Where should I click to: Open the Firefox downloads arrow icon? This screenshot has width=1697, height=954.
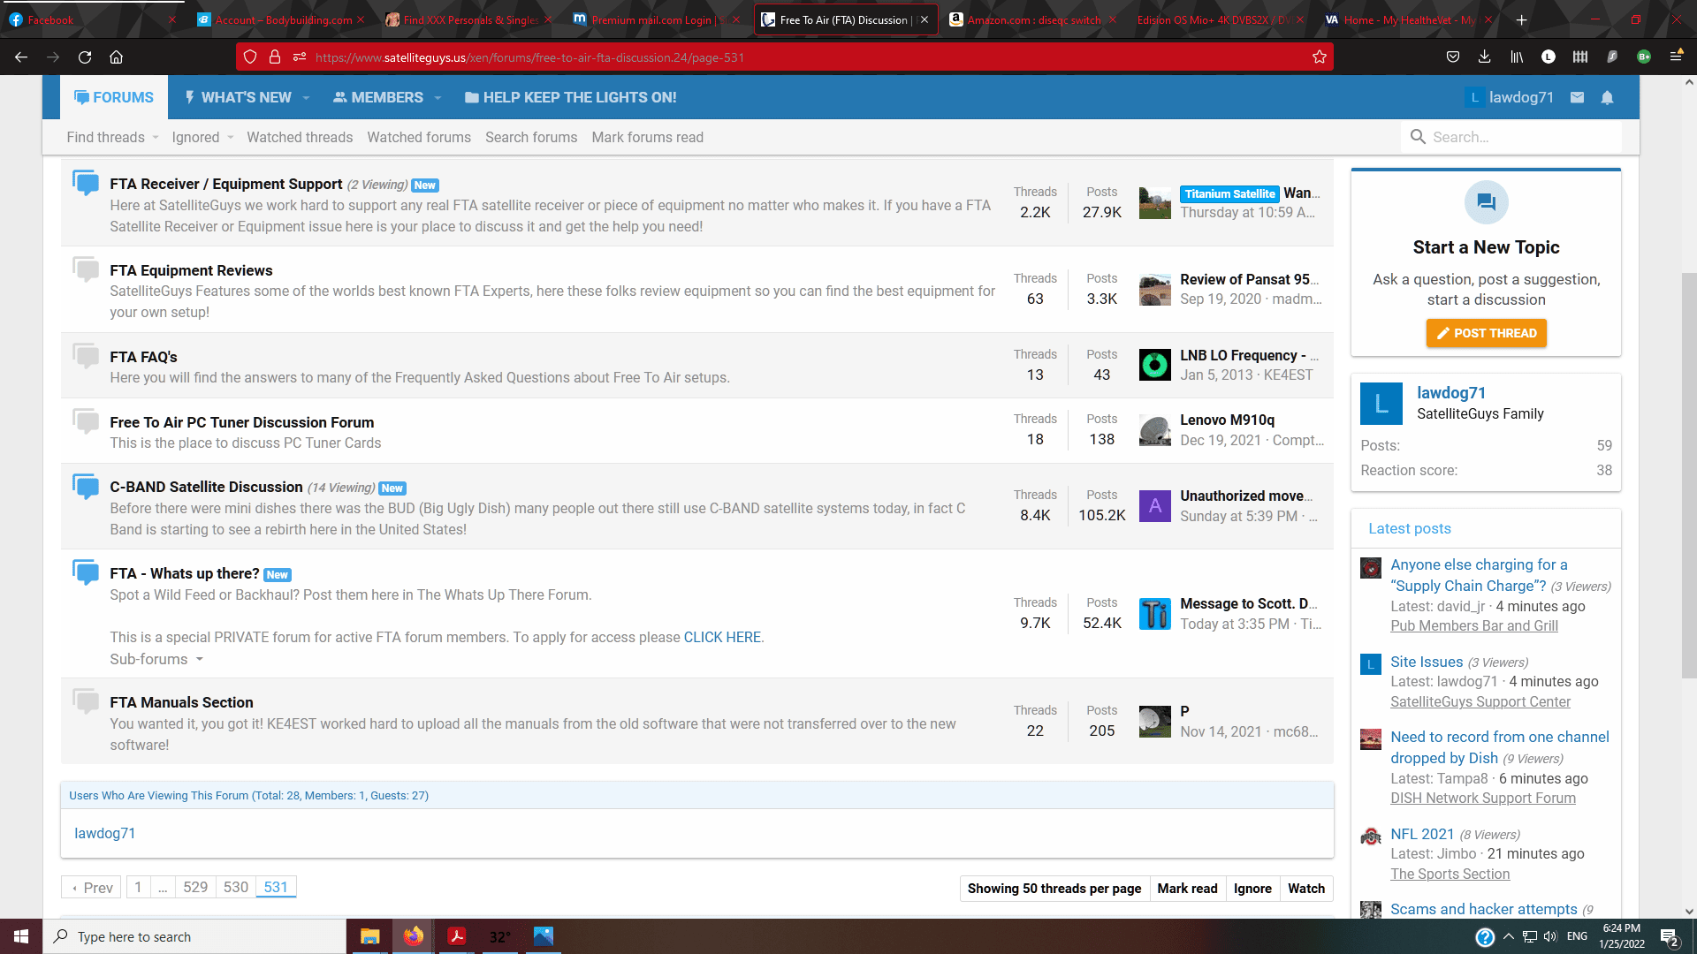[1484, 57]
